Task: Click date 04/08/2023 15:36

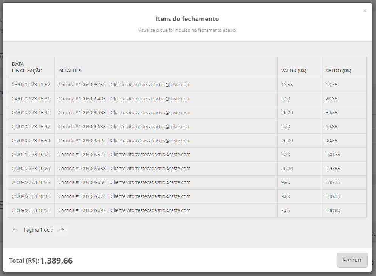Action: coord(31,98)
